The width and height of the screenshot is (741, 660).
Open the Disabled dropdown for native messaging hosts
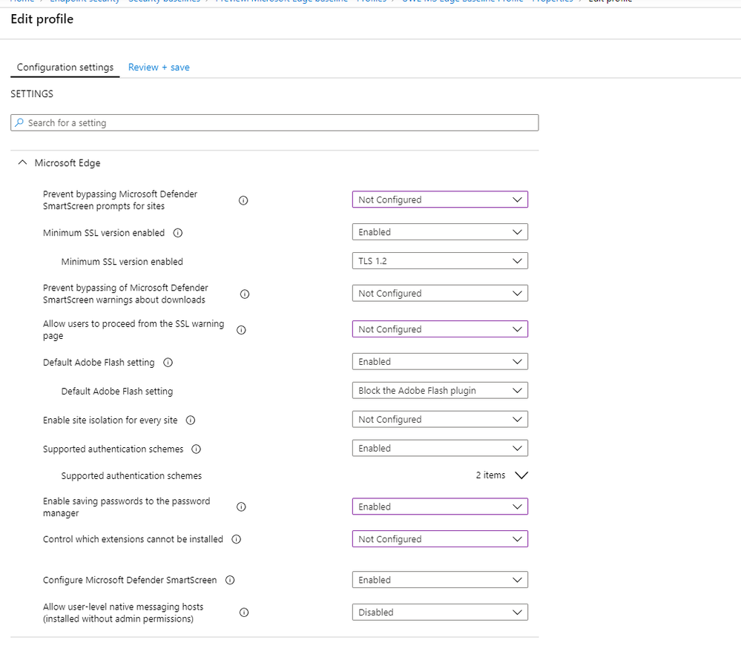[x=440, y=612]
